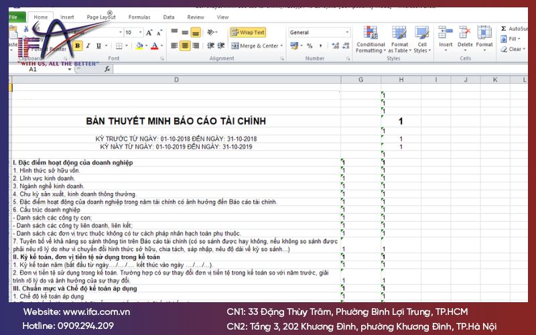Open Alignment dialog launcher
The width and height of the screenshot is (536, 335).
pos(282,59)
